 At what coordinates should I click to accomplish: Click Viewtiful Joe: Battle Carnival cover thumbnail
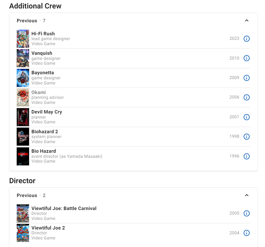(23, 213)
